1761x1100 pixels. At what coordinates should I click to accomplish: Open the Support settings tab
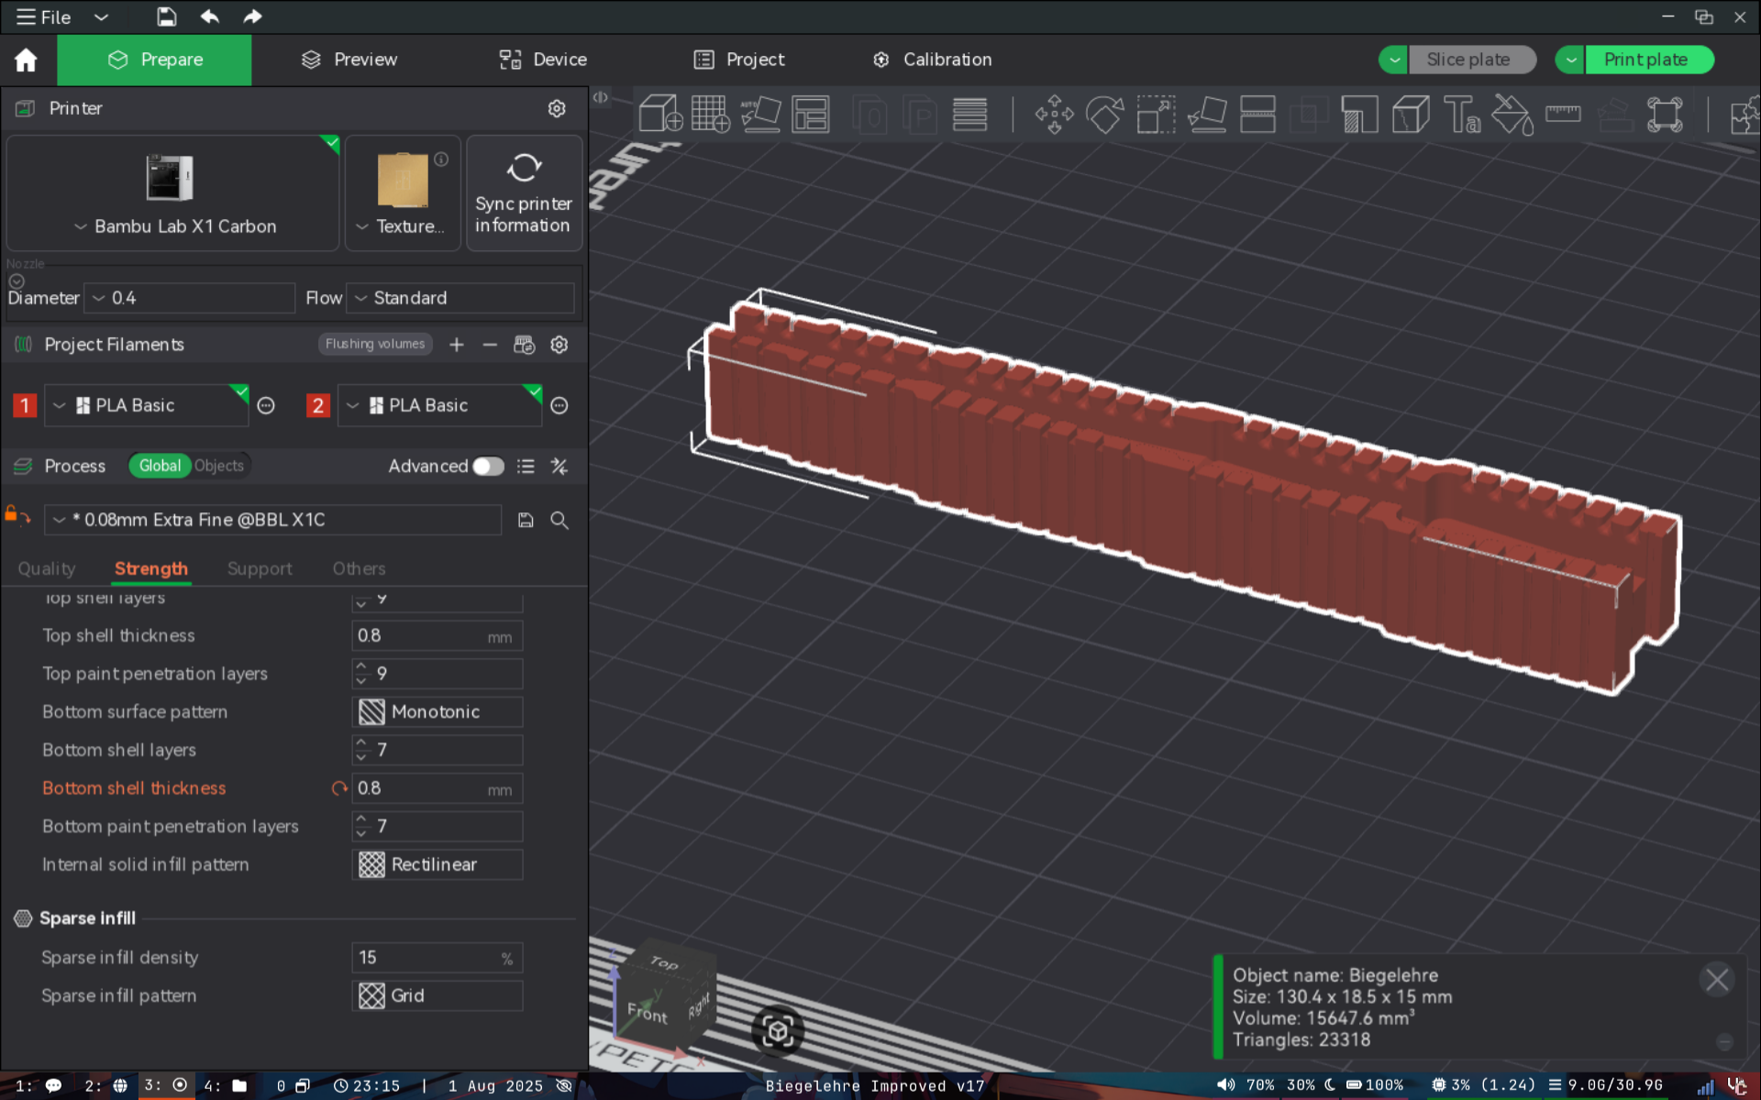260,568
